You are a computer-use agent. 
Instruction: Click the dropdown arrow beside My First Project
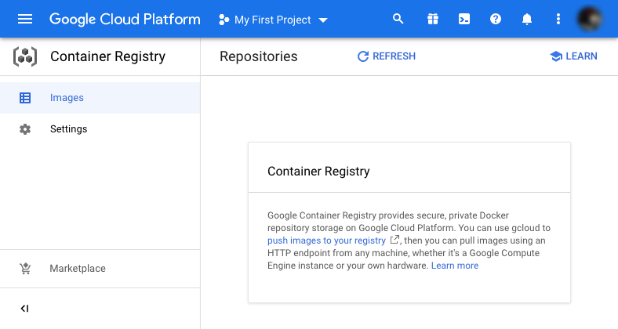(x=323, y=20)
